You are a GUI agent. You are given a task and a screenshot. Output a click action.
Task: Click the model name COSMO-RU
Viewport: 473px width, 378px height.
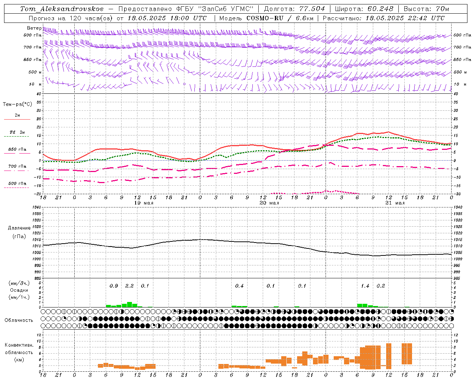pyautogui.click(x=265, y=18)
